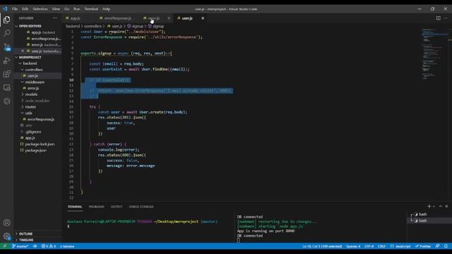Click the remote window indicator in status bar
The image size is (452, 254).
click(x=5, y=246)
